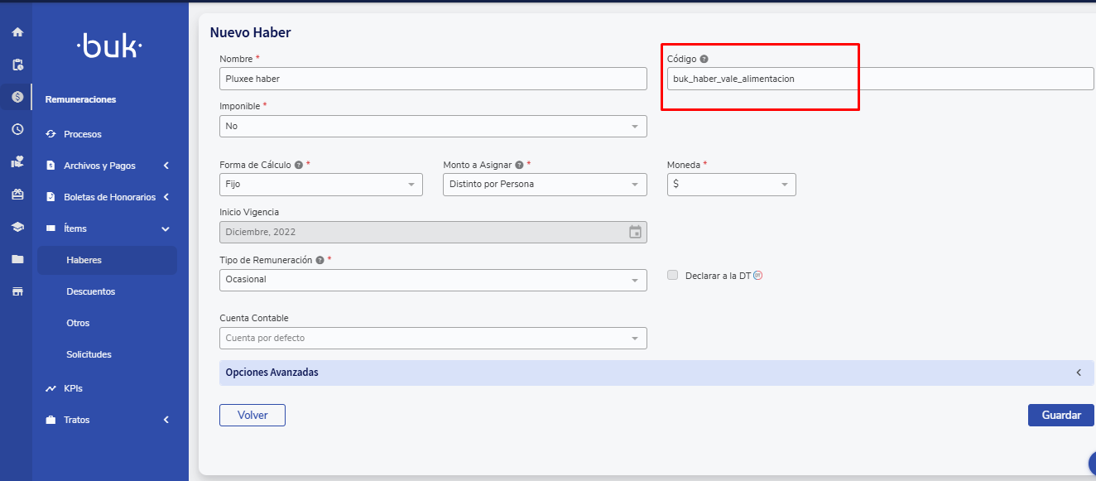The image size is (1096, 481).
Task: Click help icon next to Código
Action: [x=704, y=60]
